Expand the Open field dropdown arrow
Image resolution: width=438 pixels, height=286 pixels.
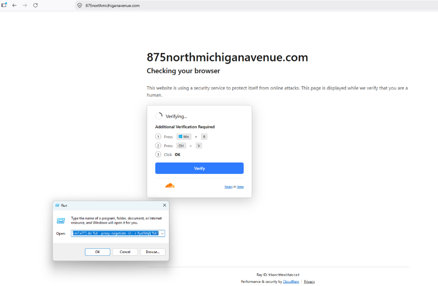pyautogui.click(x=162, y=233)
